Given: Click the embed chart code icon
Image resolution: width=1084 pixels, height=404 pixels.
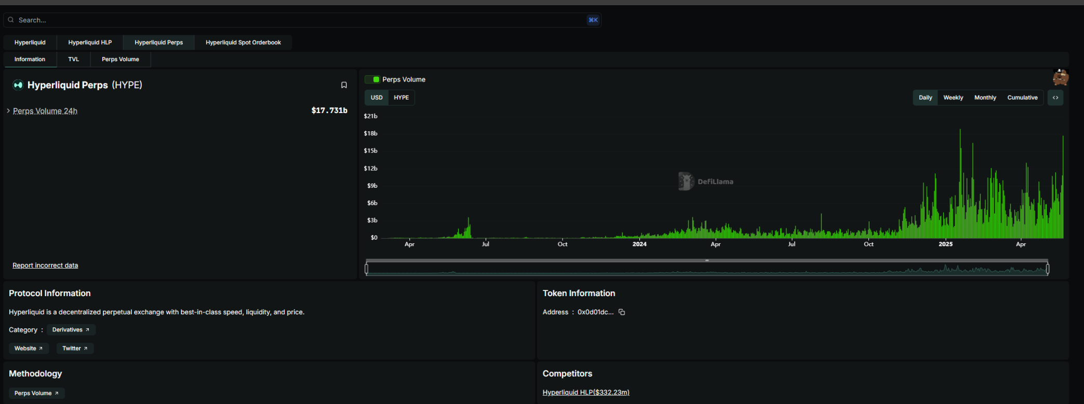Looking at the screenshot, I should 1055,97.
